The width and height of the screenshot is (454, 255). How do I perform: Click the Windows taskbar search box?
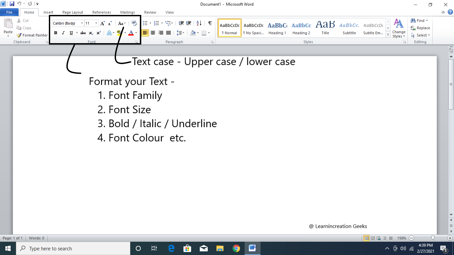(73, 248)
